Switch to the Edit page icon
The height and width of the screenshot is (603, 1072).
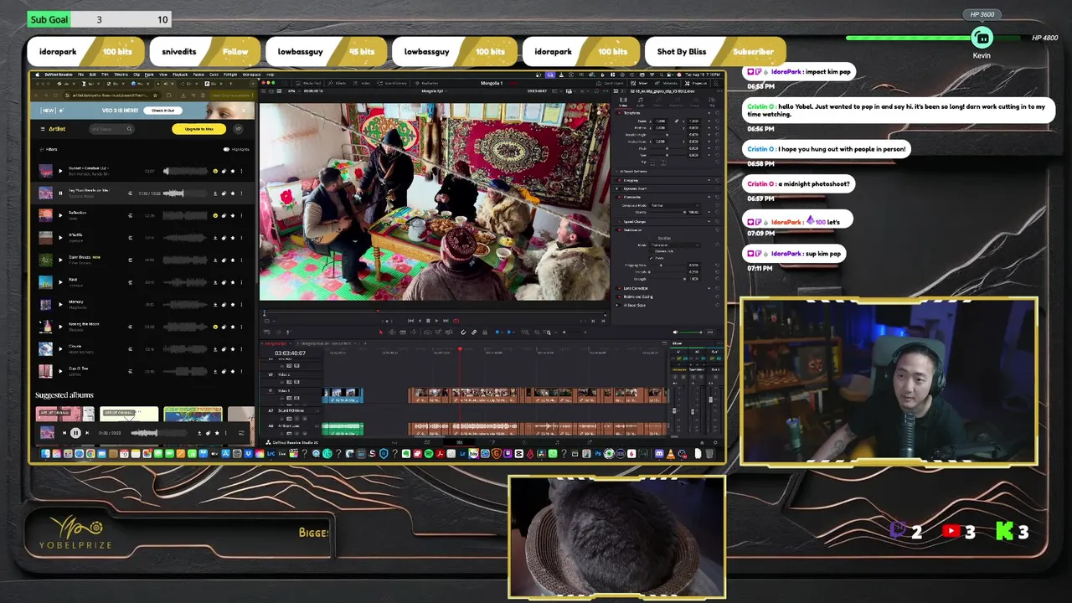pyautogui.click(x=459, y=442)
